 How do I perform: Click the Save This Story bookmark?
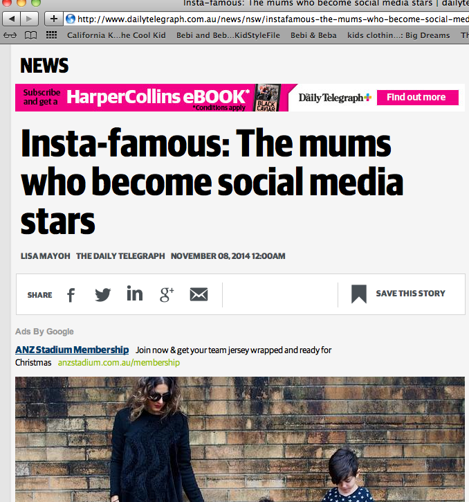point(398,294)
